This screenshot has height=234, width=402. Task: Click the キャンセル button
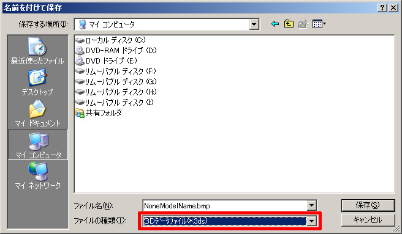368,220
